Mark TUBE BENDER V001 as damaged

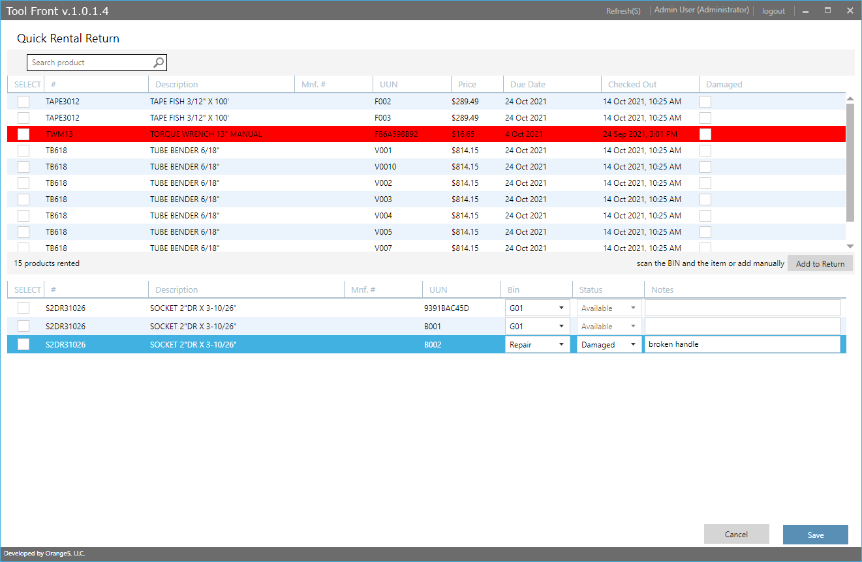pyautogui.click(x=705, y=151)
